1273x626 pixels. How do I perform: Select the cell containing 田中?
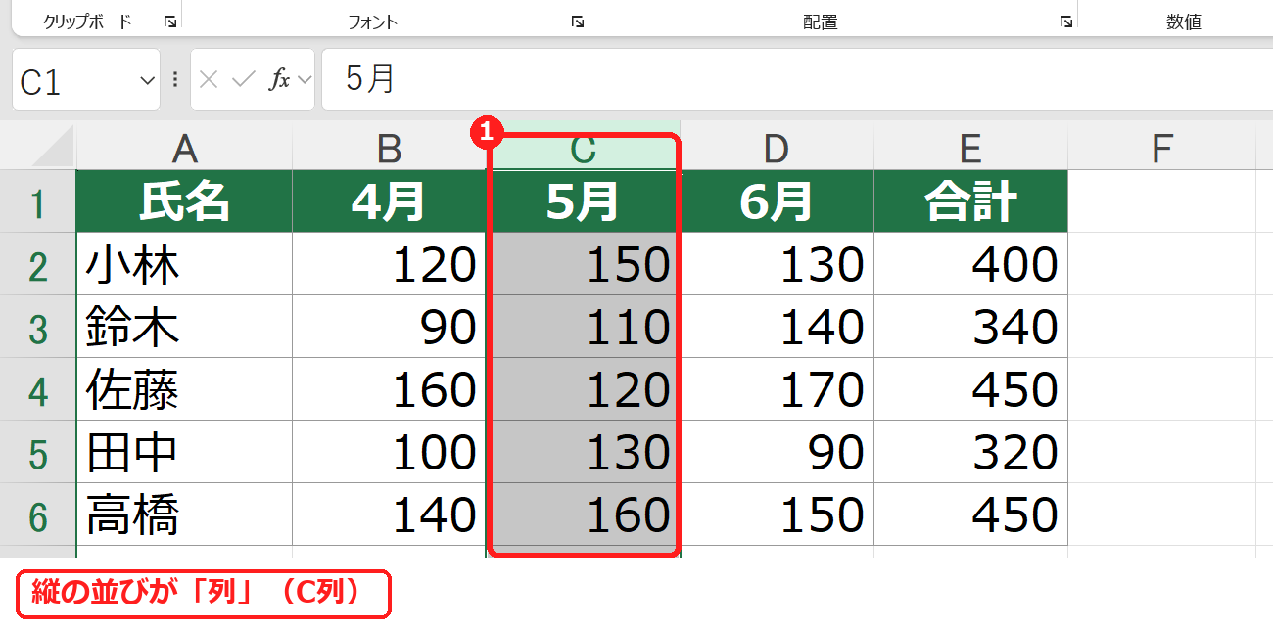(184, 452)
